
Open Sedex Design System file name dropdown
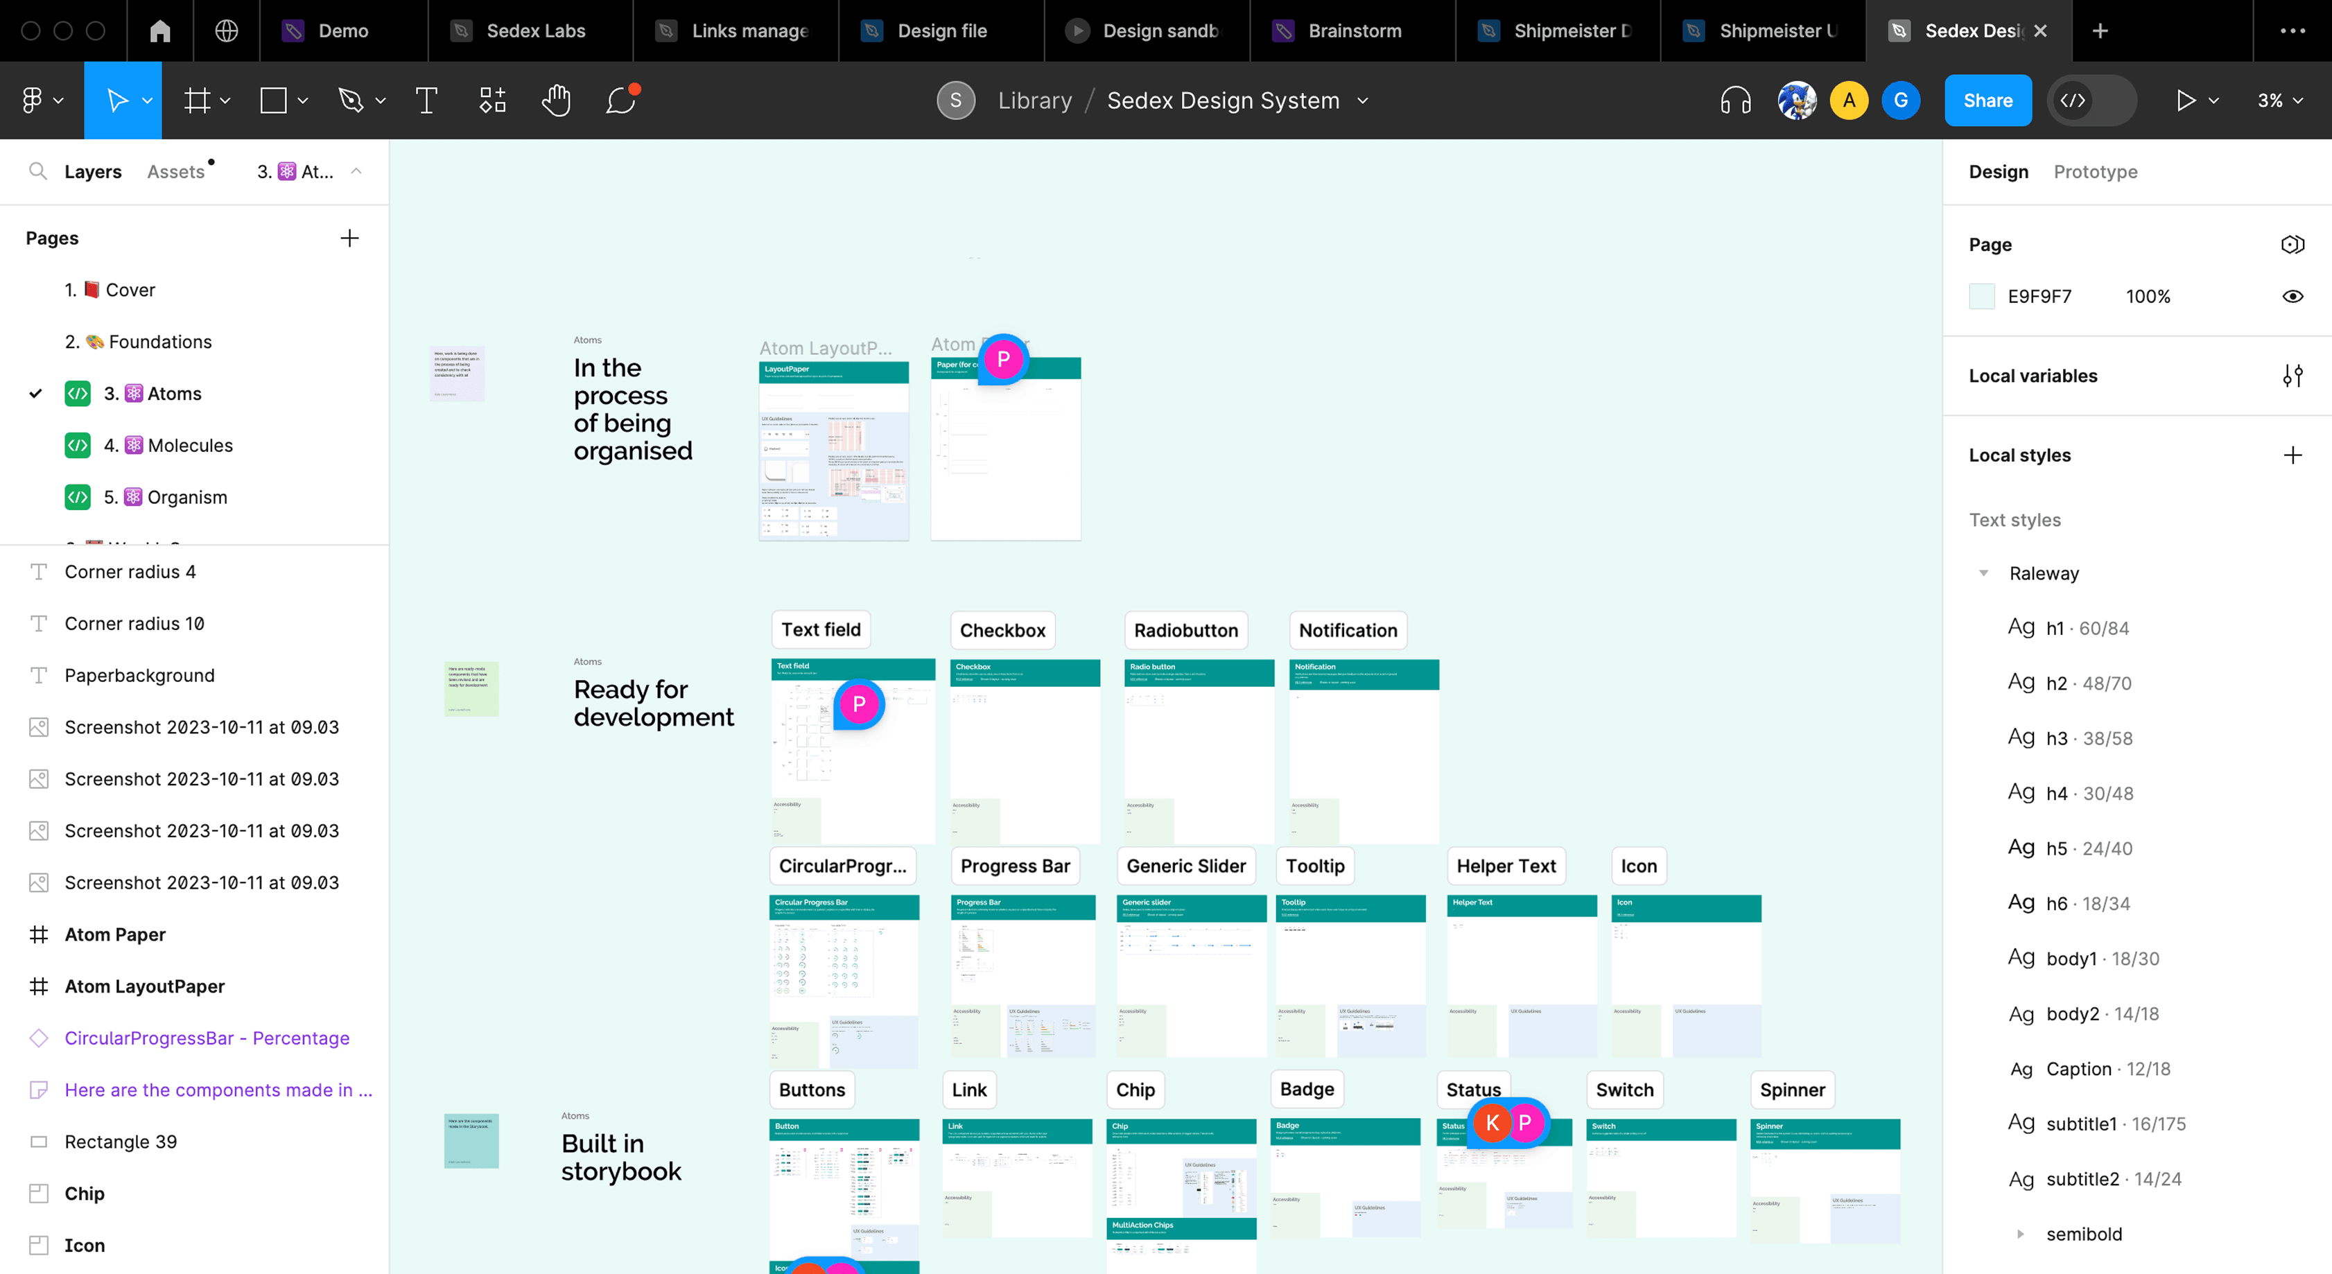pyautogui.click(x=1362, y=101)
